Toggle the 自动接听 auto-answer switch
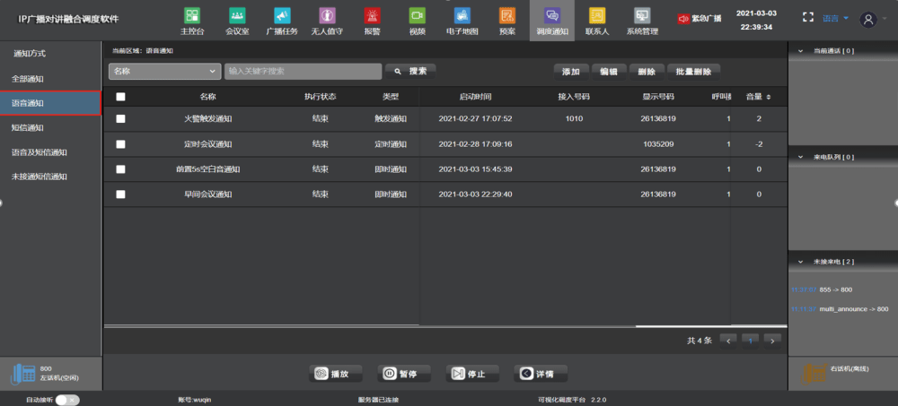The height and width of the screenshot is (406, 898). point(67,400)
